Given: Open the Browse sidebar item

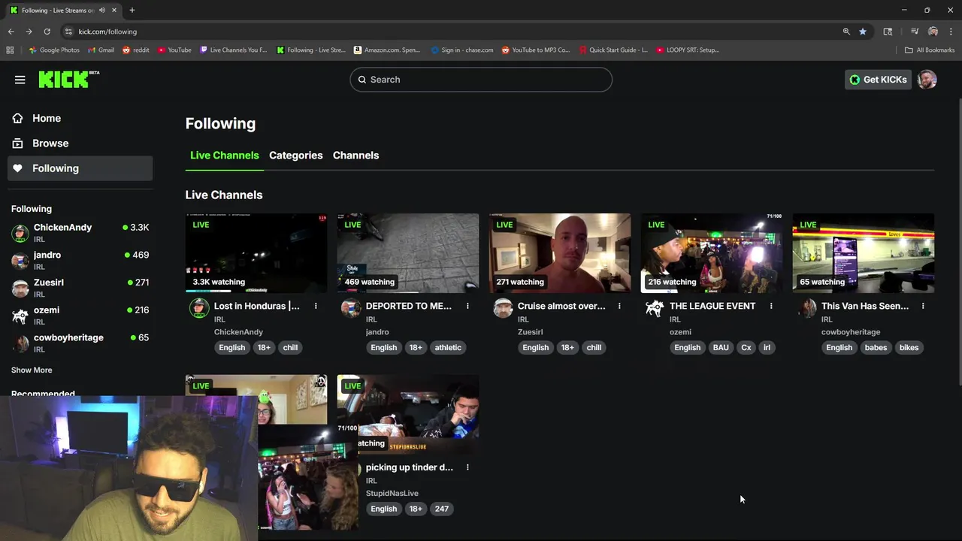Looking at the screenshot, I should (x=80, y=143).
